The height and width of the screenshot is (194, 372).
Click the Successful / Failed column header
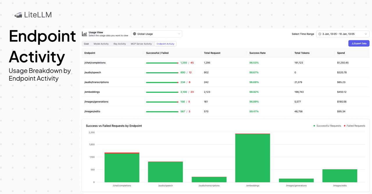pyautogui.click(x=157, y=53)
